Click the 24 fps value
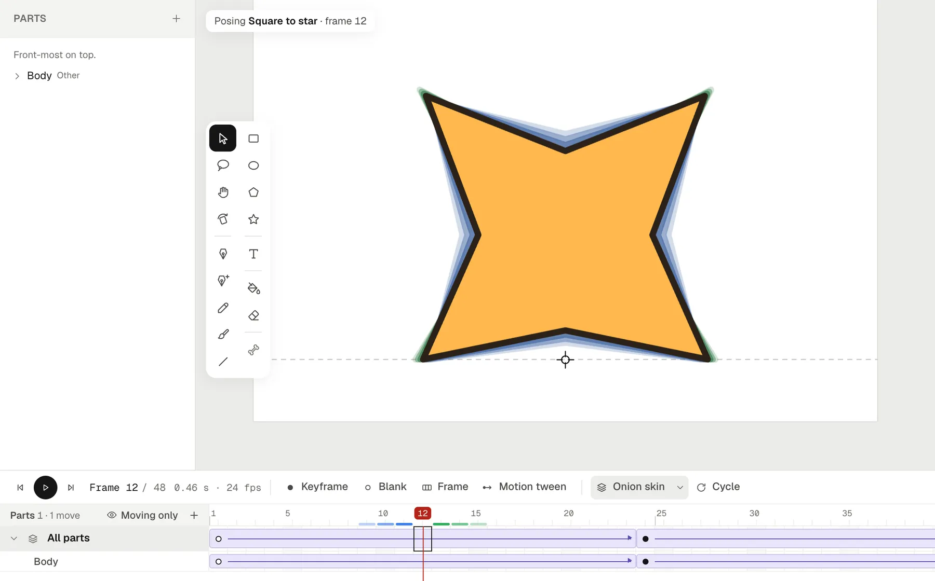The width and height of the screenshot is (935, 581). pos(244,488)
